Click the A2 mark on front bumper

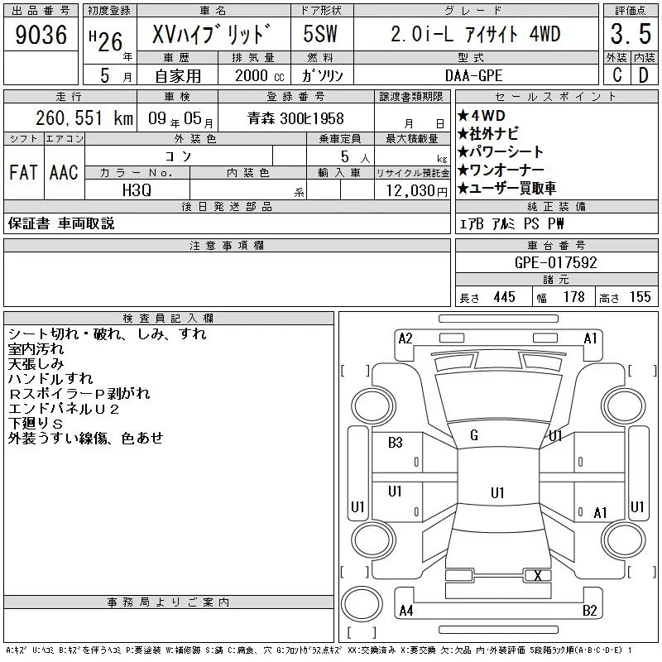(405, 338)
